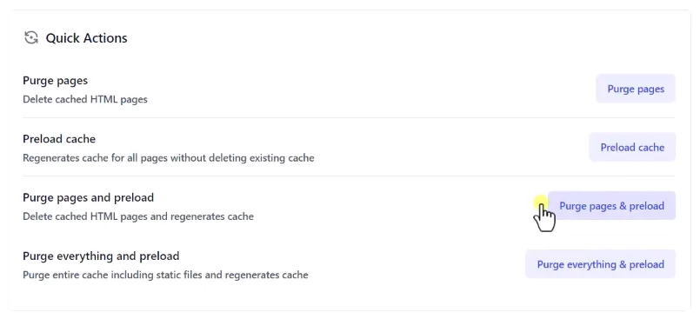Click the bold Preload cache row title
700x319 pixels.
59,139
